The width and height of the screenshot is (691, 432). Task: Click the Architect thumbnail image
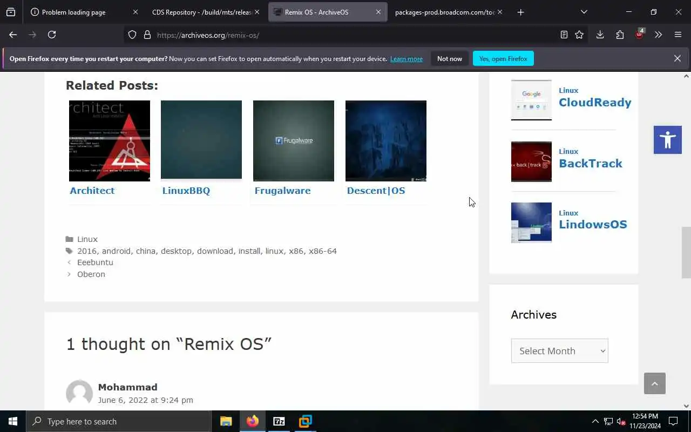(x=110, y=141)
